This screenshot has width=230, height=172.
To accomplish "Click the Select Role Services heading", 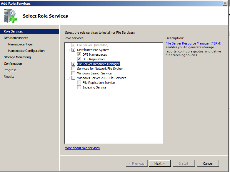I will click(x=45, y=16).
